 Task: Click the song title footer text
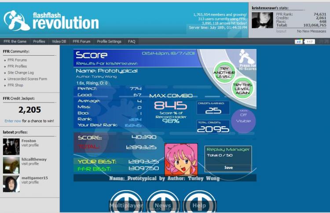(165, 178)
